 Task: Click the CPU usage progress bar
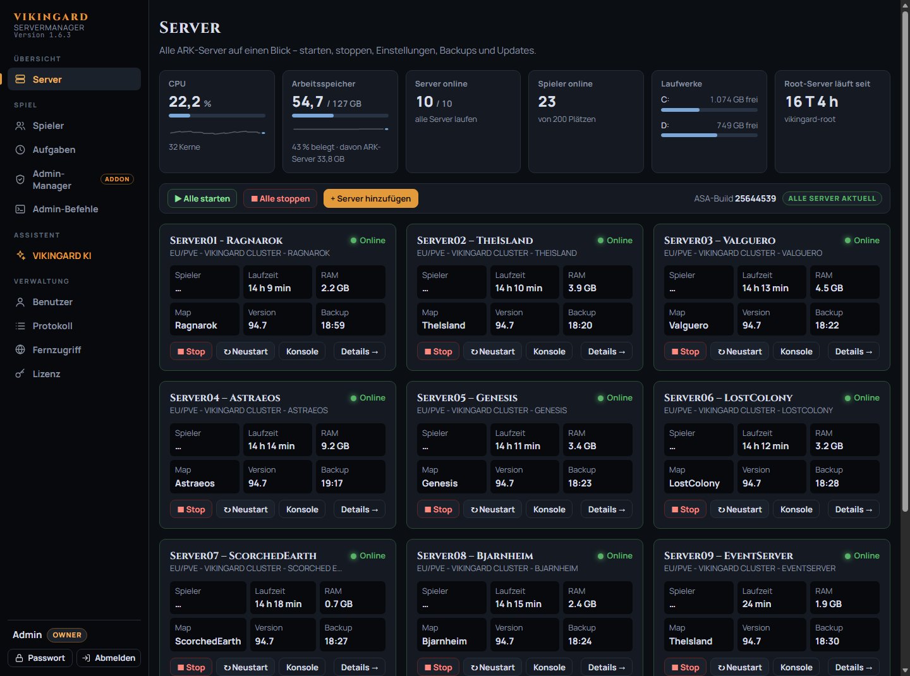(x=217, y=116)
